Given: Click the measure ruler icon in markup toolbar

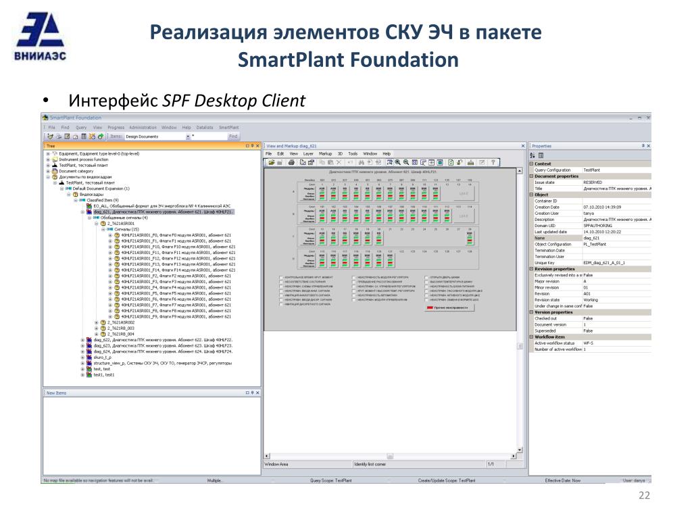Looking at the screenshot, I should click(470, 162).
